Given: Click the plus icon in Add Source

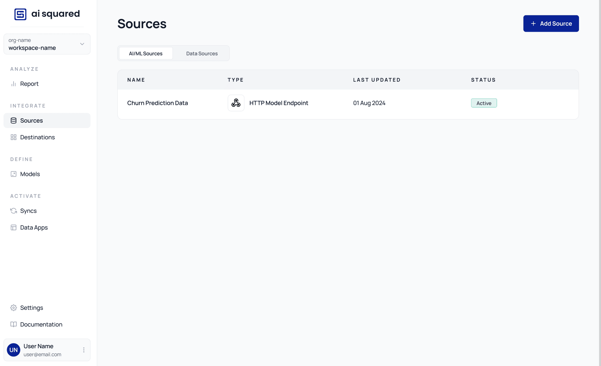Looking at the screenshot, I should 533,23.
